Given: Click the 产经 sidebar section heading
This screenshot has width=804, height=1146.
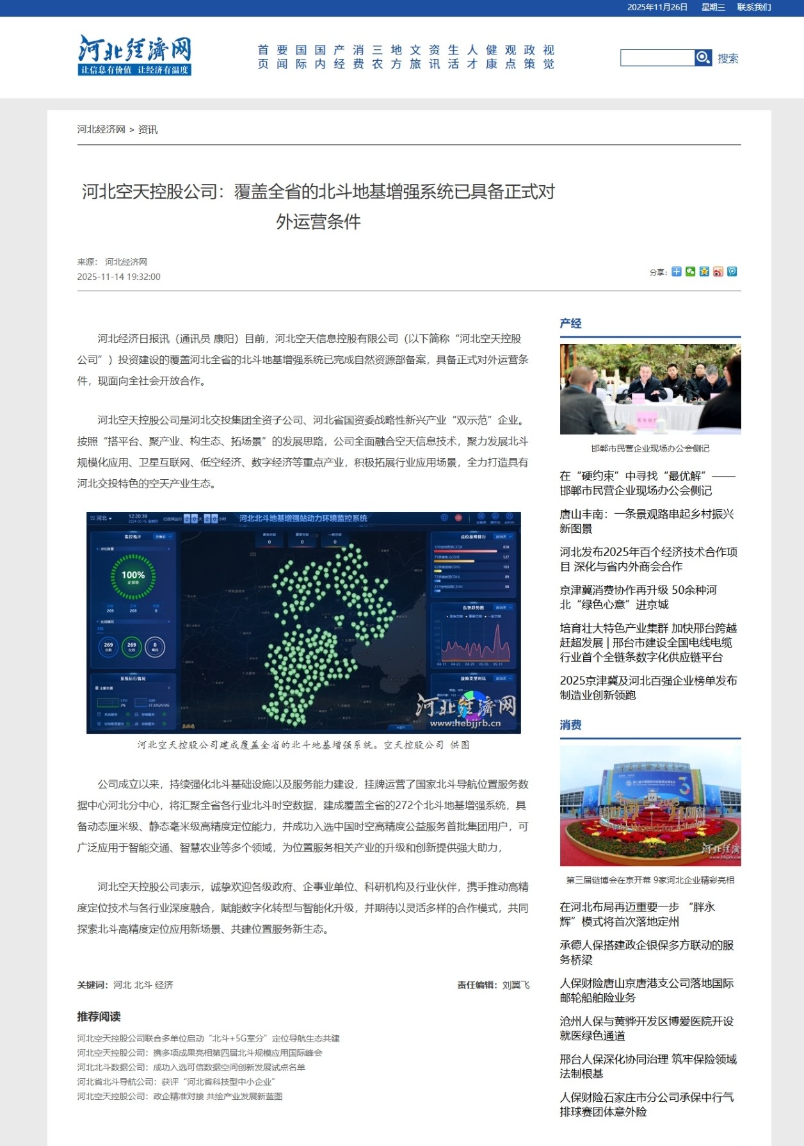Looking at the screenshot, I should [570, 323].
